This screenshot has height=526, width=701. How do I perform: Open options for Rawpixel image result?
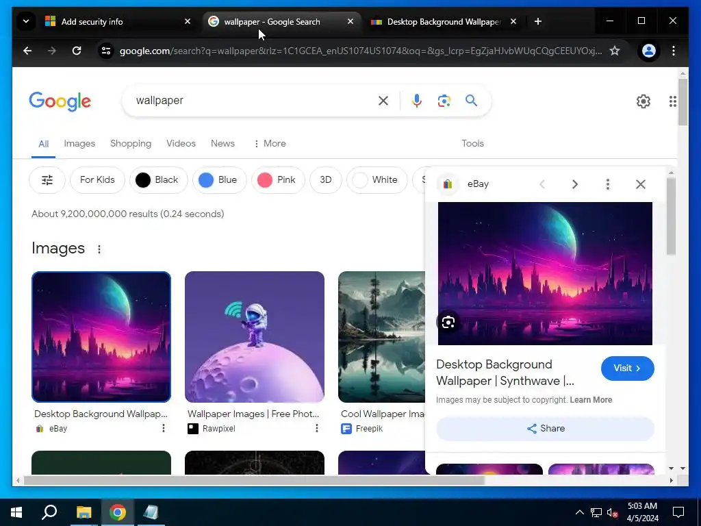coord(316,429)
